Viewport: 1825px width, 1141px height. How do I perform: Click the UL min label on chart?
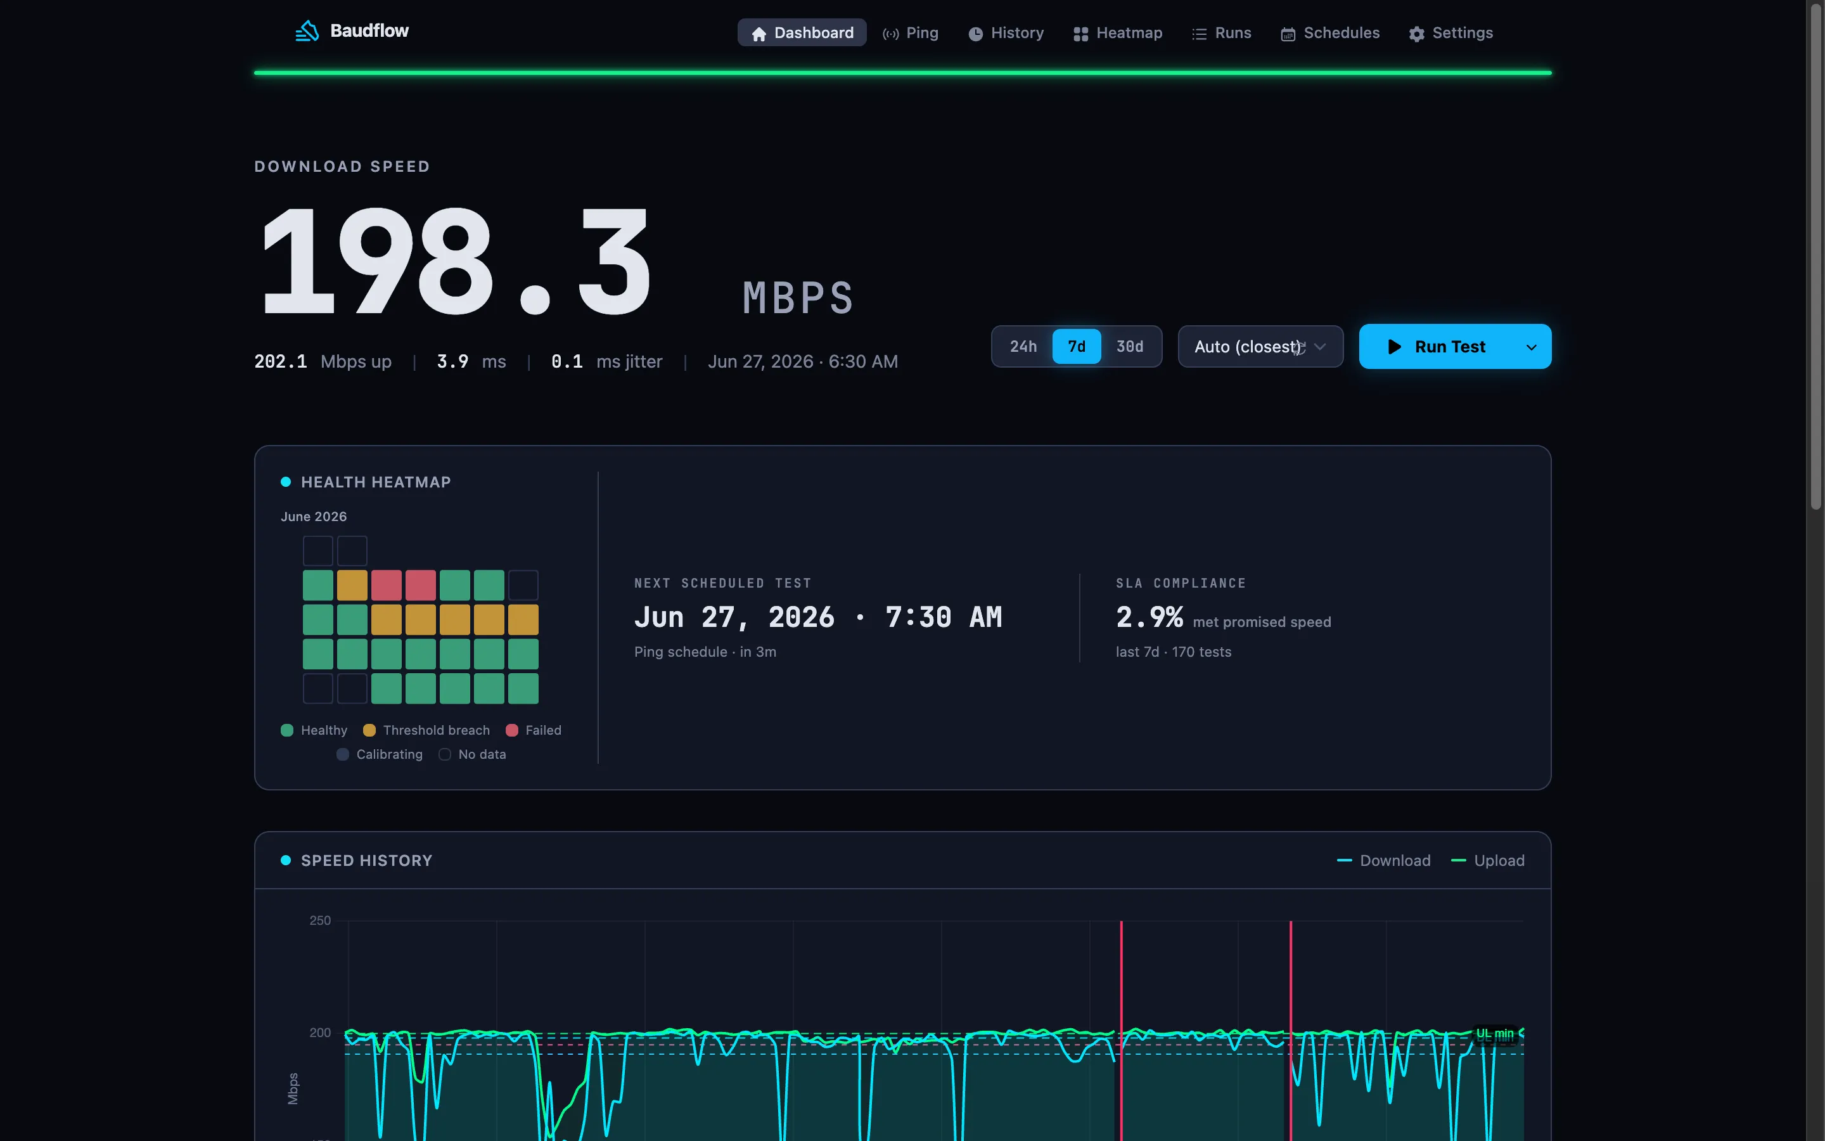click(x=1494, y=1034)
